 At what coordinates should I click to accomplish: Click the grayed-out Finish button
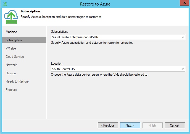point(152,125)
